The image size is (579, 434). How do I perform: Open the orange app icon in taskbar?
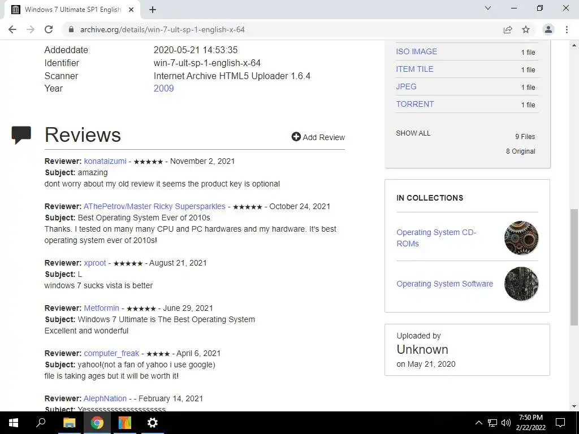[x=125, y=423]
